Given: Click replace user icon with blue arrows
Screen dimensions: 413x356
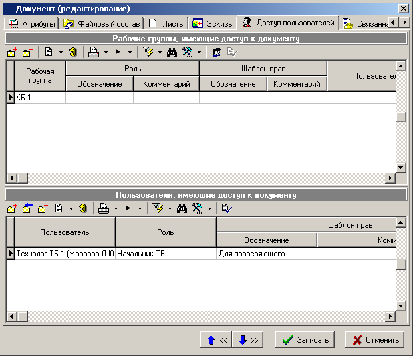Looking at the screenshot, I should [27, 208].
